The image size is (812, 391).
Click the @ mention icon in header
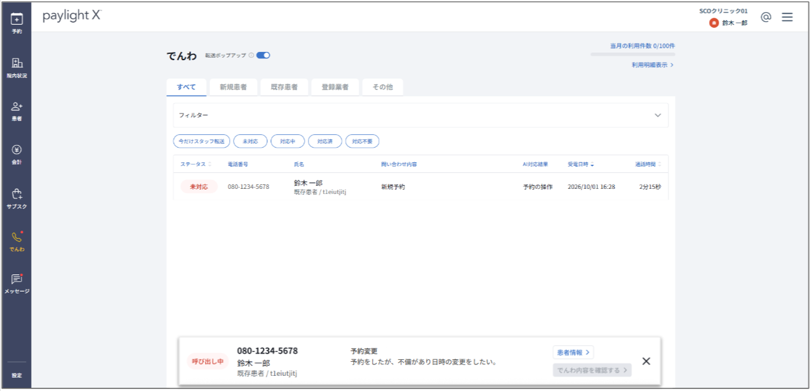tap(766, 17)
